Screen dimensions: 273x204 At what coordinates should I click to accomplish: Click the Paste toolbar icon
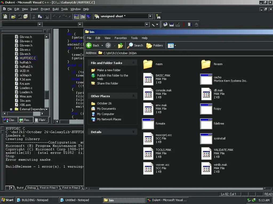click(46, 16)
